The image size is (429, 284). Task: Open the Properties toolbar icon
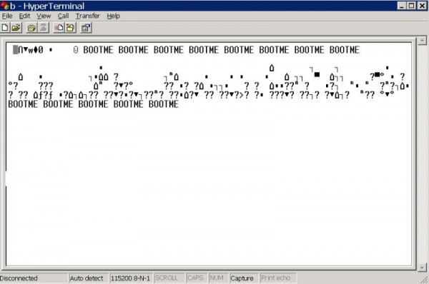86,28
